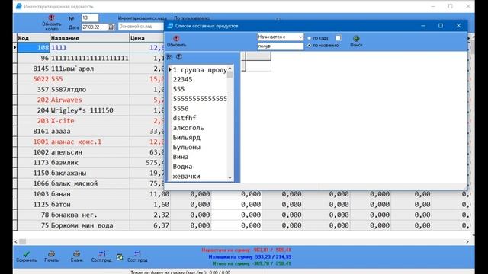Select row 'балык мясной'
488x274 pixels.
(x=91, y=183)
